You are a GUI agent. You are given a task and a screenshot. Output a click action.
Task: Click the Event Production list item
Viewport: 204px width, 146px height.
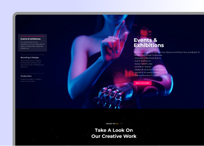pyautogui.click(x=143, y=61)
